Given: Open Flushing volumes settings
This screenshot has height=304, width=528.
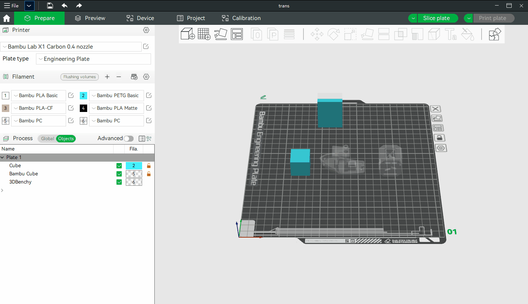Looking at the screenshot, I should [80, 77].
